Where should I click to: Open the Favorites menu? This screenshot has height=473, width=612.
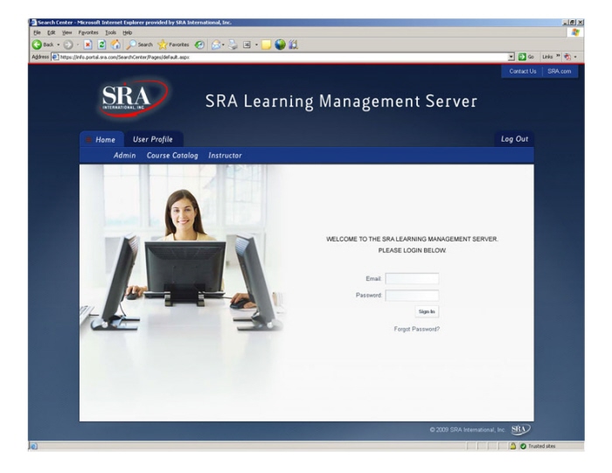88,32
